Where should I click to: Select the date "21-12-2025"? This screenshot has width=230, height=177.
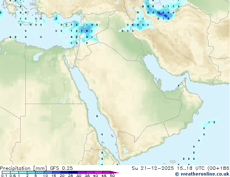pyautogui.click(x=157, y=168)
